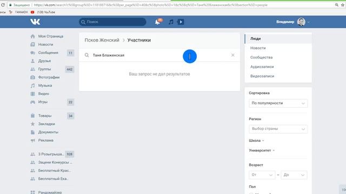Click the file icon beside Документы
Image resolution: width=346 pixels, height=194 pixels.
(x=32, y=132)
